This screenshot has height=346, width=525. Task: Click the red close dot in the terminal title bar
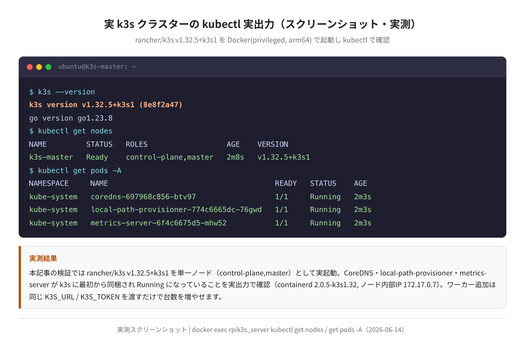30,67
